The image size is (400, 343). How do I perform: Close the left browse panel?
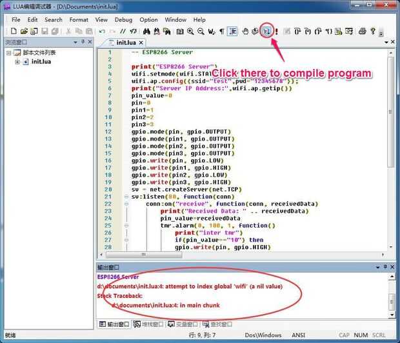pos(90,42)
